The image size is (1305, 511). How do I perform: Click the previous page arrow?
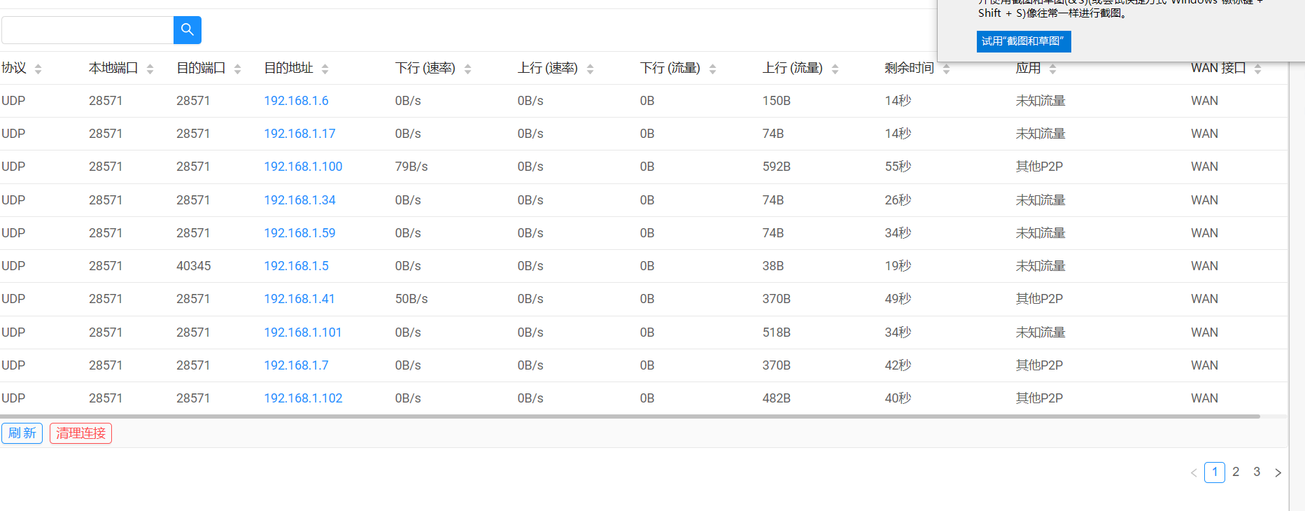tap(1194, 472)
